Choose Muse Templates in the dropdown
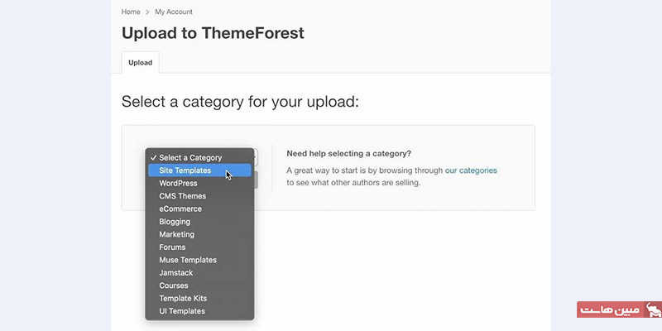 click(x=188, y=260)
